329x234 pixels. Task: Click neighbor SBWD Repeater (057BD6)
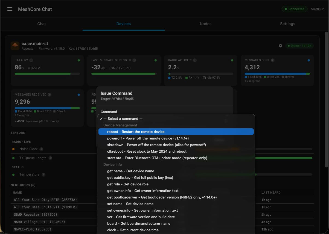click(x=36, y=215)
